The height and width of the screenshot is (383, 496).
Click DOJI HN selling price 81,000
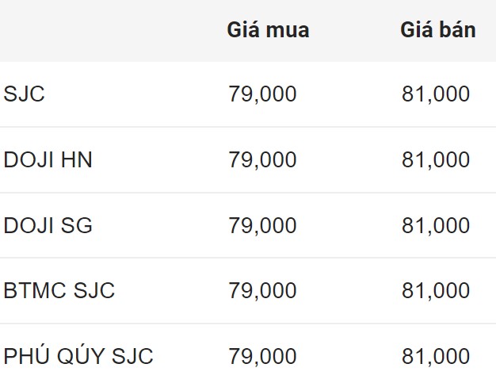pos(436,160)
